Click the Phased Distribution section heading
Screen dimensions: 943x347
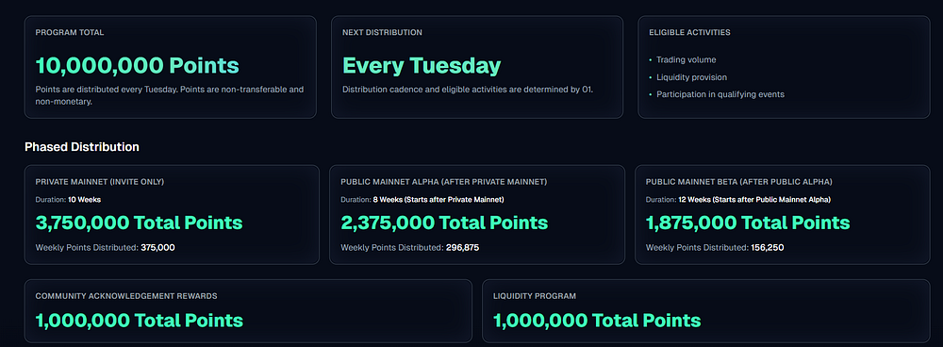click(82, 147)
